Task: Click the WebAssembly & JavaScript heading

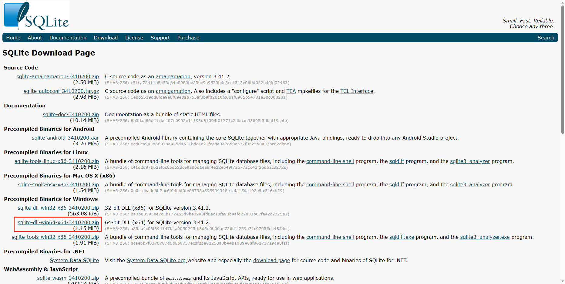Action: coord(41,269)
